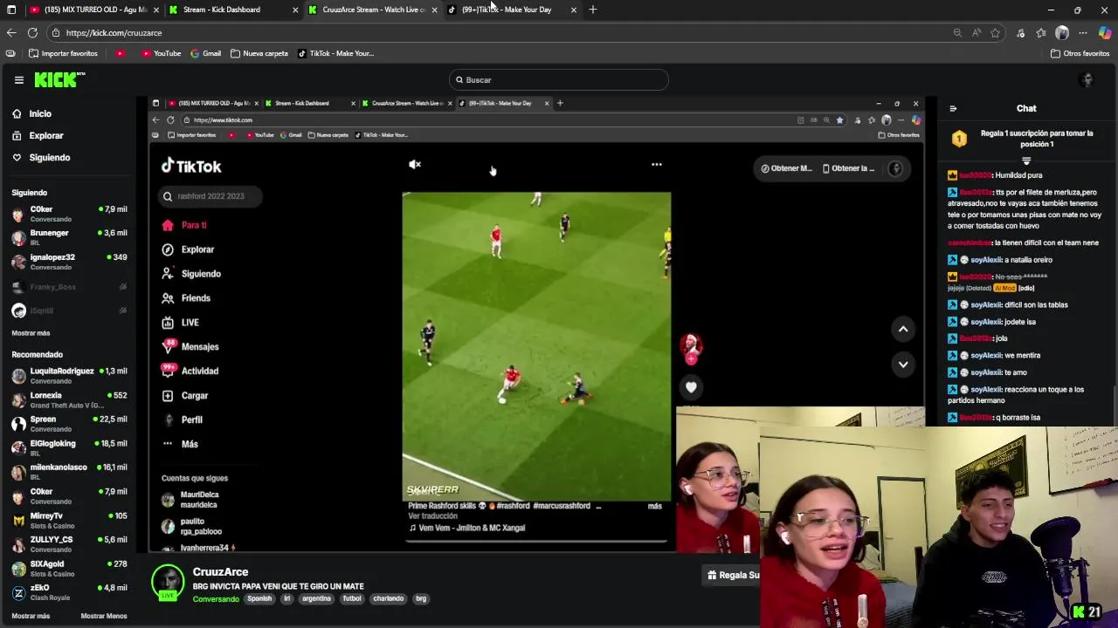This screenshot has width=1118, height=628.
Task: Click the read aloud icon in the address bar
Action: pyautogui.click(x=977, y=33)
